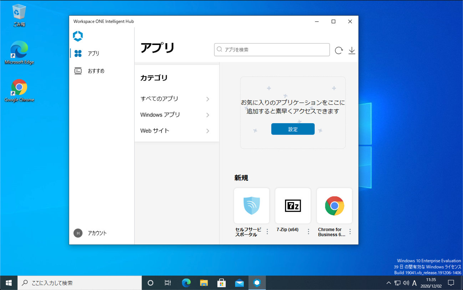This screenshot has width=463, height=290.
Task: Open File Explorer from the taskbar
Action: click(204, 283)
